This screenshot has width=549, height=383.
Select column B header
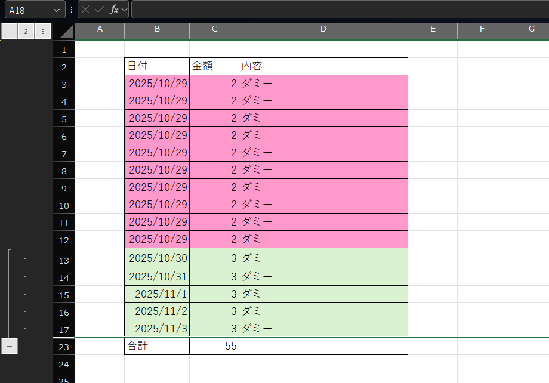(156, 30)
